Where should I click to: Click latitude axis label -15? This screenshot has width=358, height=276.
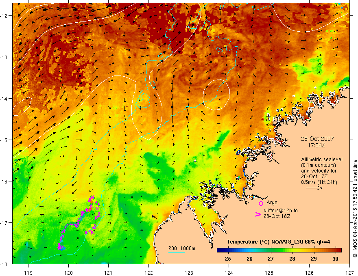coord(4,140)
